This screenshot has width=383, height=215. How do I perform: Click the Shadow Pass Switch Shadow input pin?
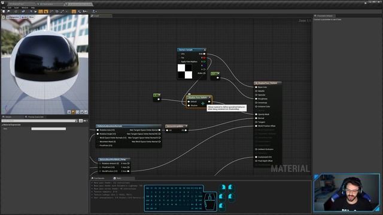[x=189, y=106]
